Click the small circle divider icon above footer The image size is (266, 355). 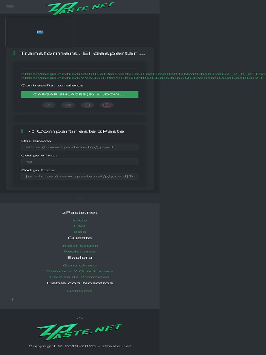point(80,198)
